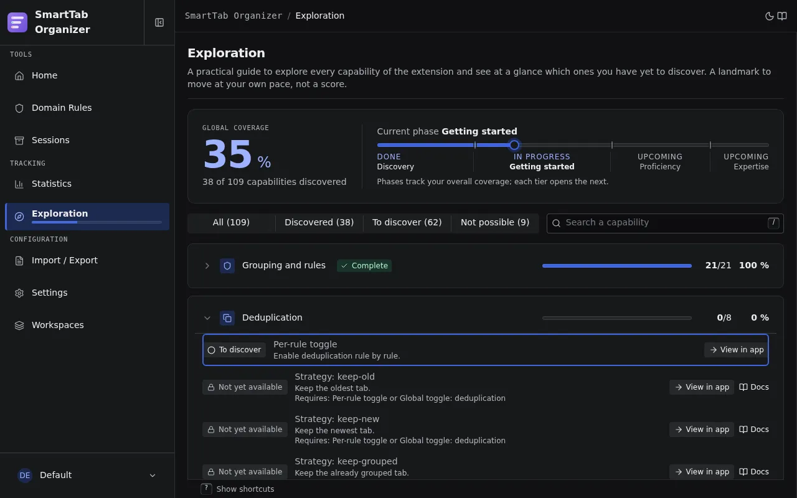Viewport: 797px width, 498px height.
Task: Click View in app for Strategy: keep-old
Action: pyautogui.click(x=702, y=387)
